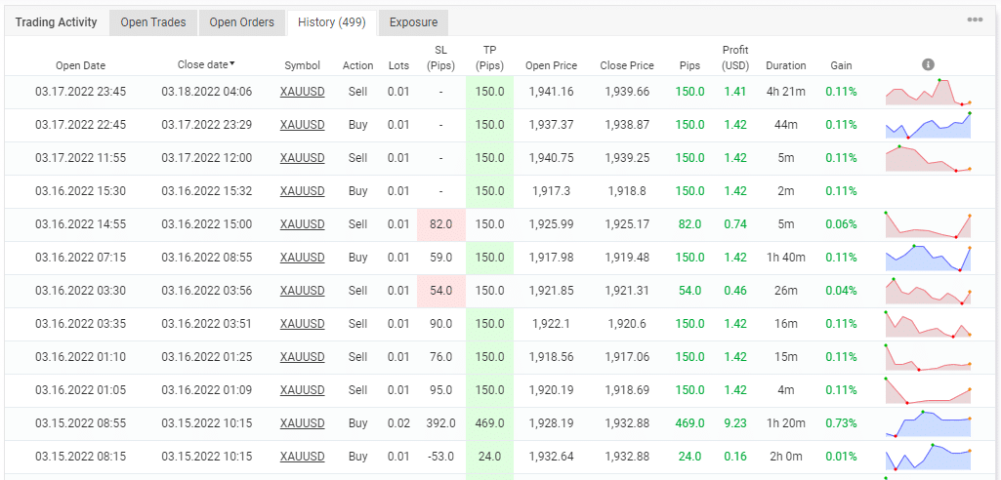Open the three-dot options menu
The height and width of the screenshot is (480, 1001).
click(x=975, y=20)
